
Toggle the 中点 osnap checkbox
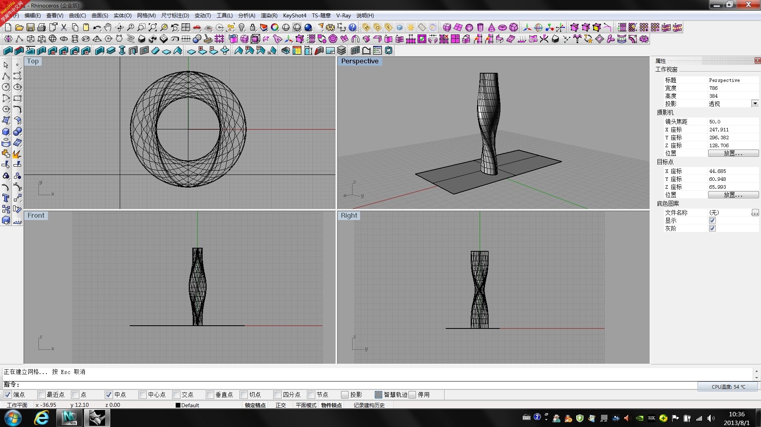click(109, 395)
